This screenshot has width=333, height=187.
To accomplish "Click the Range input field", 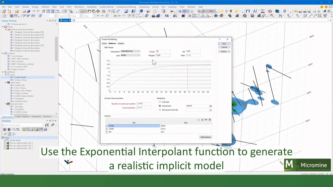I will pos(163,51).
